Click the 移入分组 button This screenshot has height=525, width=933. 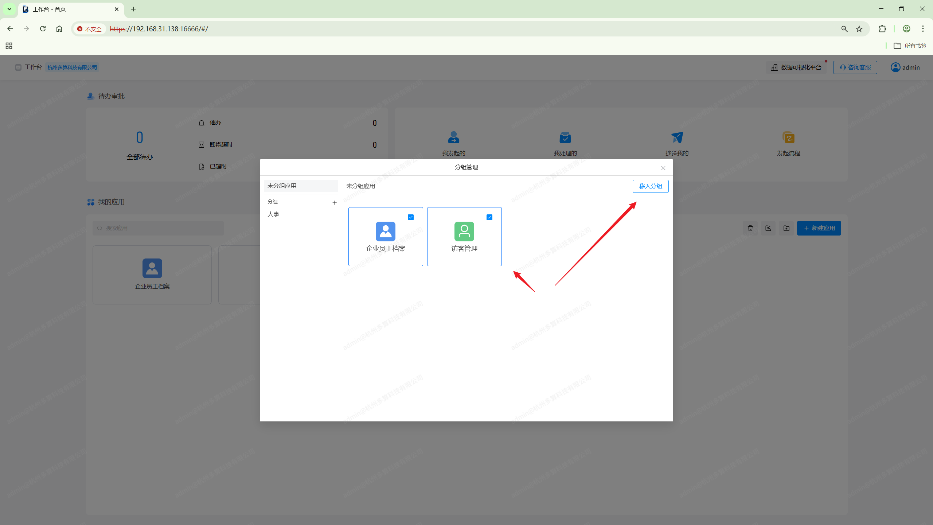coord(650,186)
